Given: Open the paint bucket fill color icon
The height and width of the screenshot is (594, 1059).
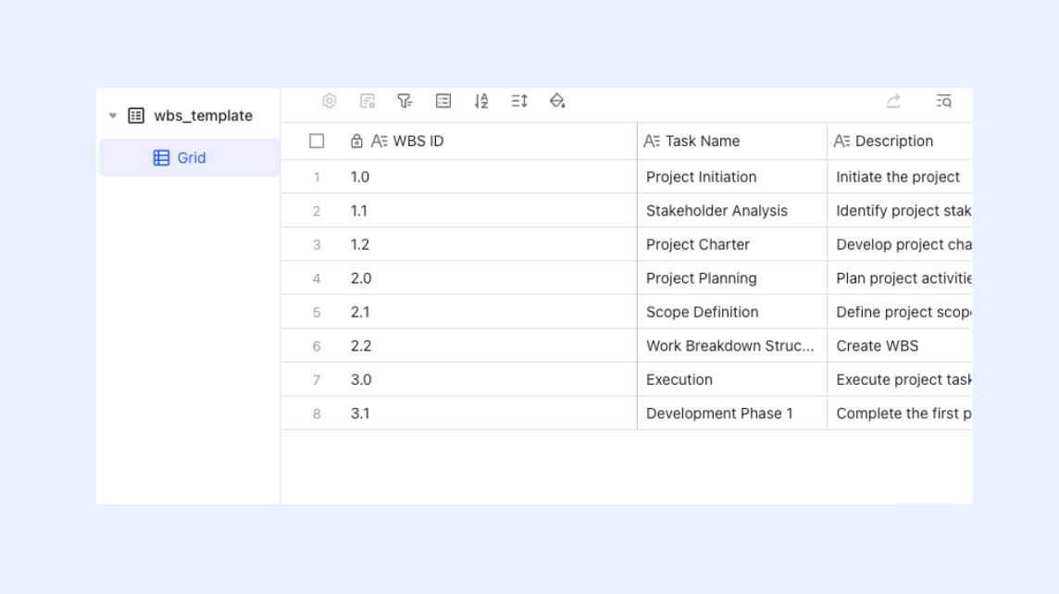Looking at the screenshot, I should pyautogui.click(x=557, y=101).
